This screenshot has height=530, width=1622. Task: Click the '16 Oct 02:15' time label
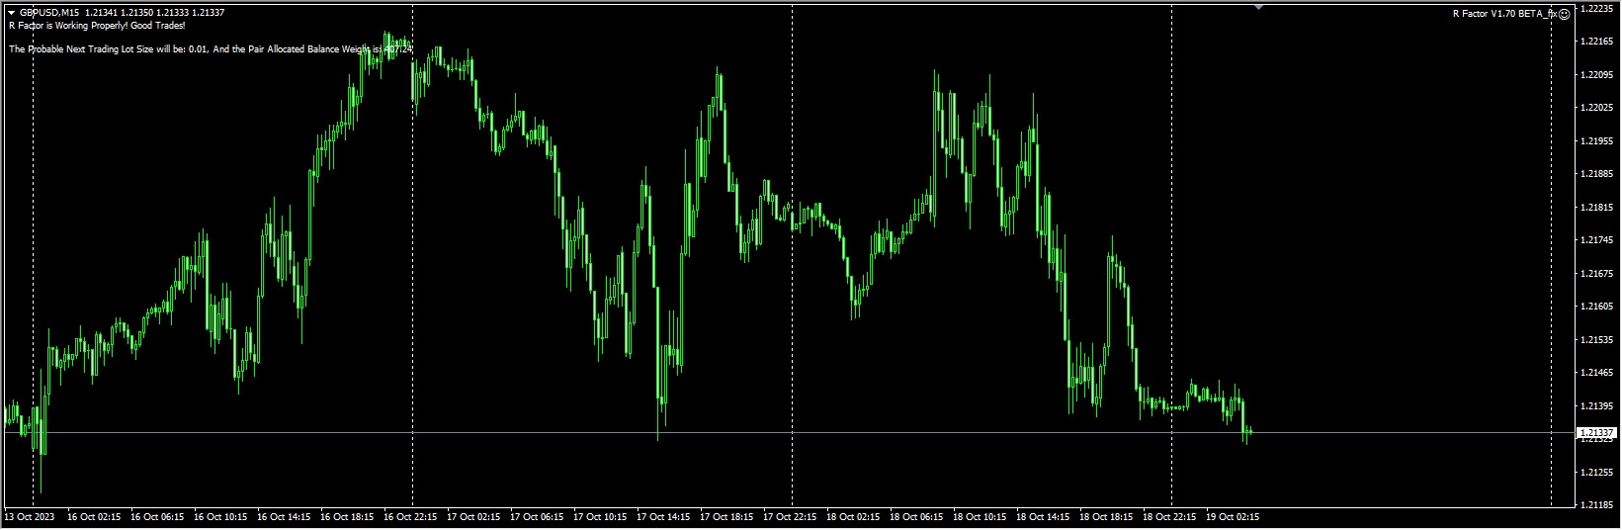tap(96, 516)
